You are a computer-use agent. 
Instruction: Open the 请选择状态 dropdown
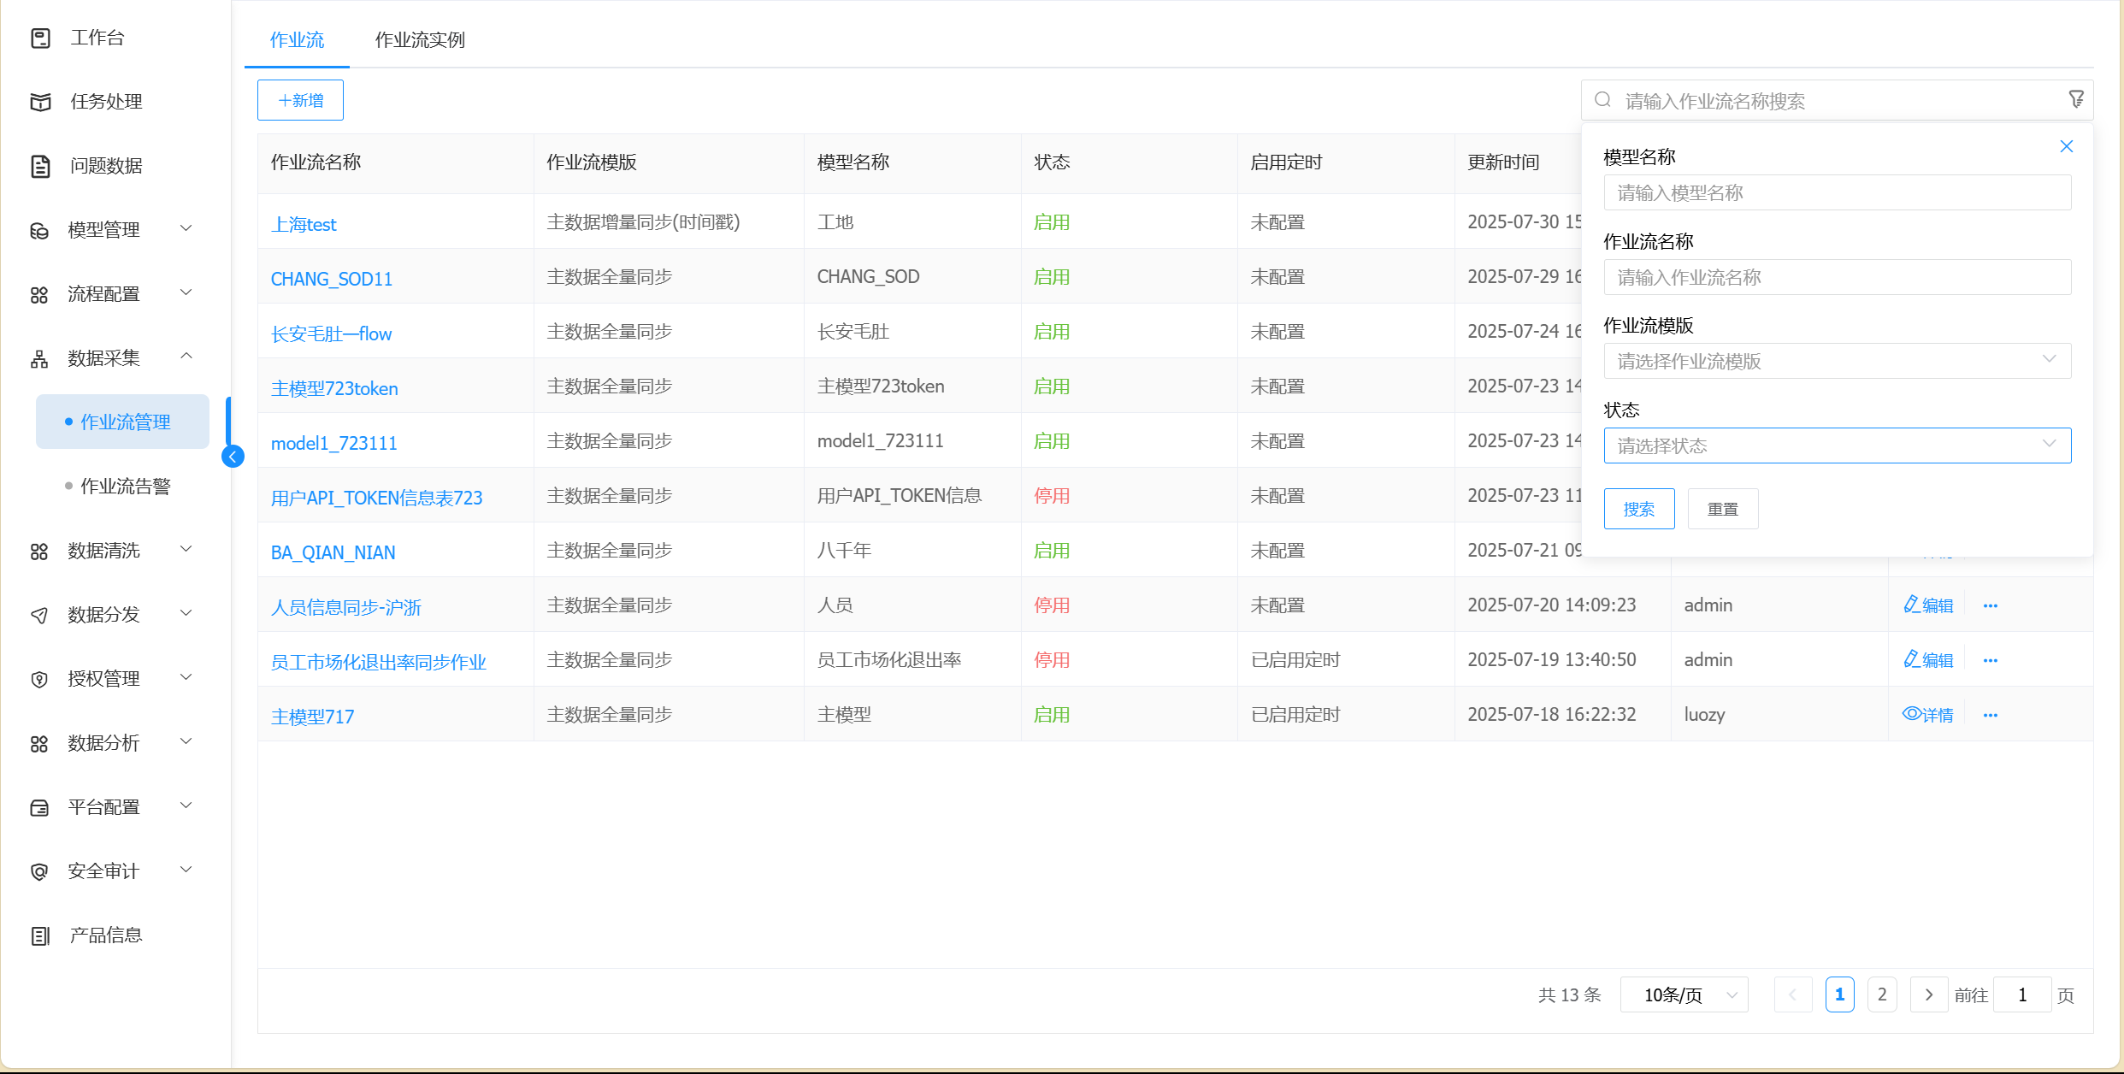[x=1836, y=446]
